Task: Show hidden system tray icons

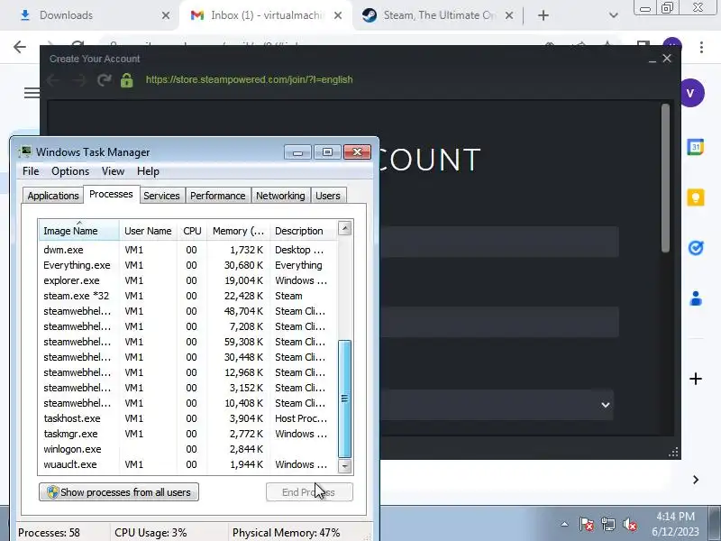Action: (564, 524)
